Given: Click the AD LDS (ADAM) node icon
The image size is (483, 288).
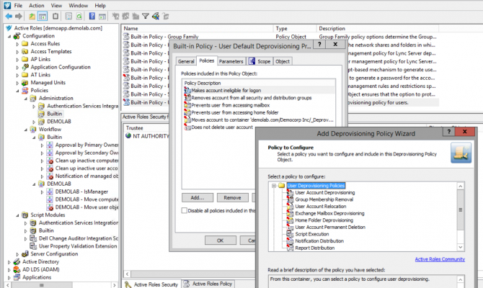Looking at the screenshot, I should pos(17,269).
